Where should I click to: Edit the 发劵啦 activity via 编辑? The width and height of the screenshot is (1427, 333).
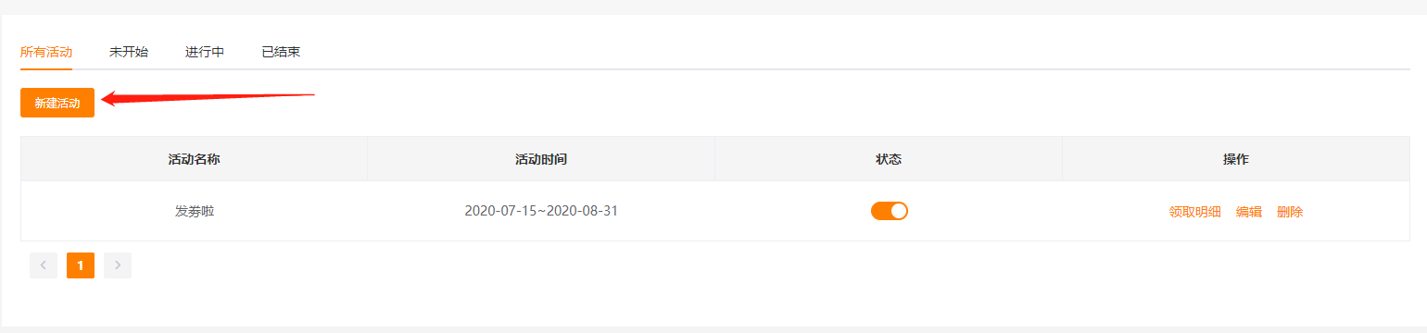[1249, 212]
